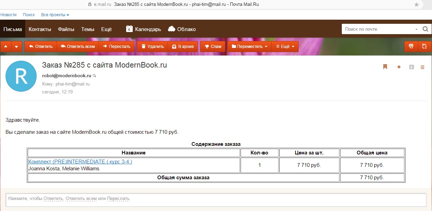Expand the Переместить dropdown

click(x=250, y=47)
